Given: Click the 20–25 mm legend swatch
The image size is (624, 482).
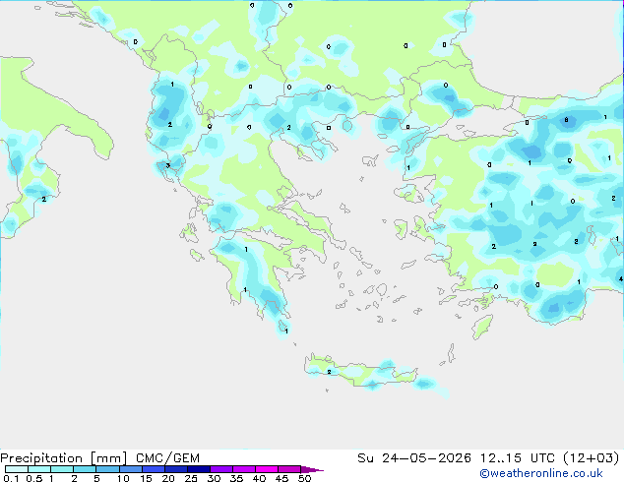Looking at the screenshot, I should pos(175,469).
